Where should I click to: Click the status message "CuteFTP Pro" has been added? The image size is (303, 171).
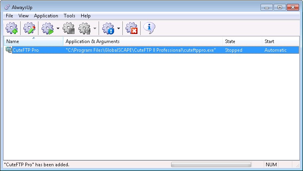tap(36, 165)
